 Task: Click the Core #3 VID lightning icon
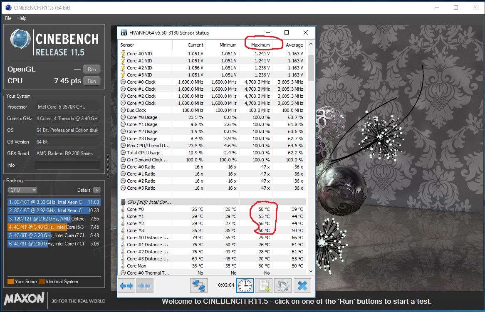[123, 75]
